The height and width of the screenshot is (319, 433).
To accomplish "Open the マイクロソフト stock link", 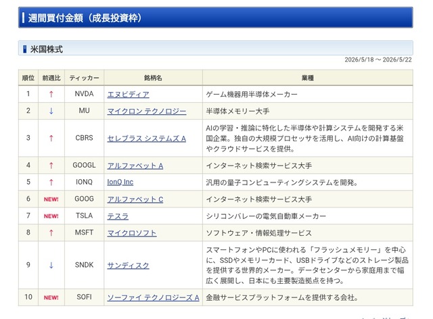I will click(132, 233).
